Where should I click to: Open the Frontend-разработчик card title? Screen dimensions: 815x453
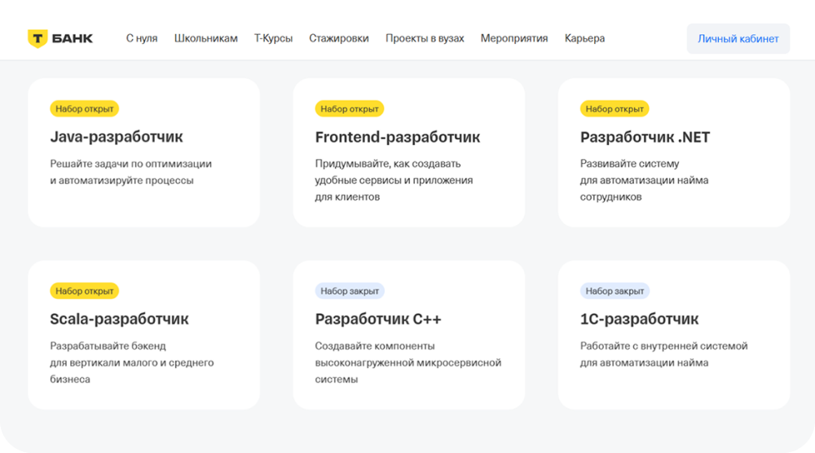(398, 137)
